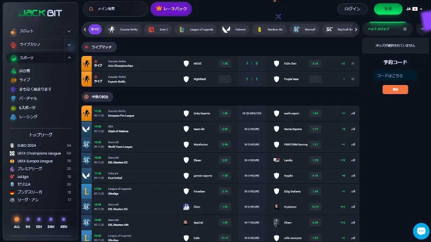The image size is (431, 242).
Task: Expand the betslip panel chevron
Action: coord(422,29)
